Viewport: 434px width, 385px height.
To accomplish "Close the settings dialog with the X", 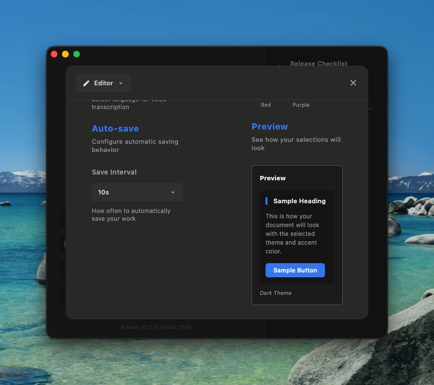I will point(353,83).
